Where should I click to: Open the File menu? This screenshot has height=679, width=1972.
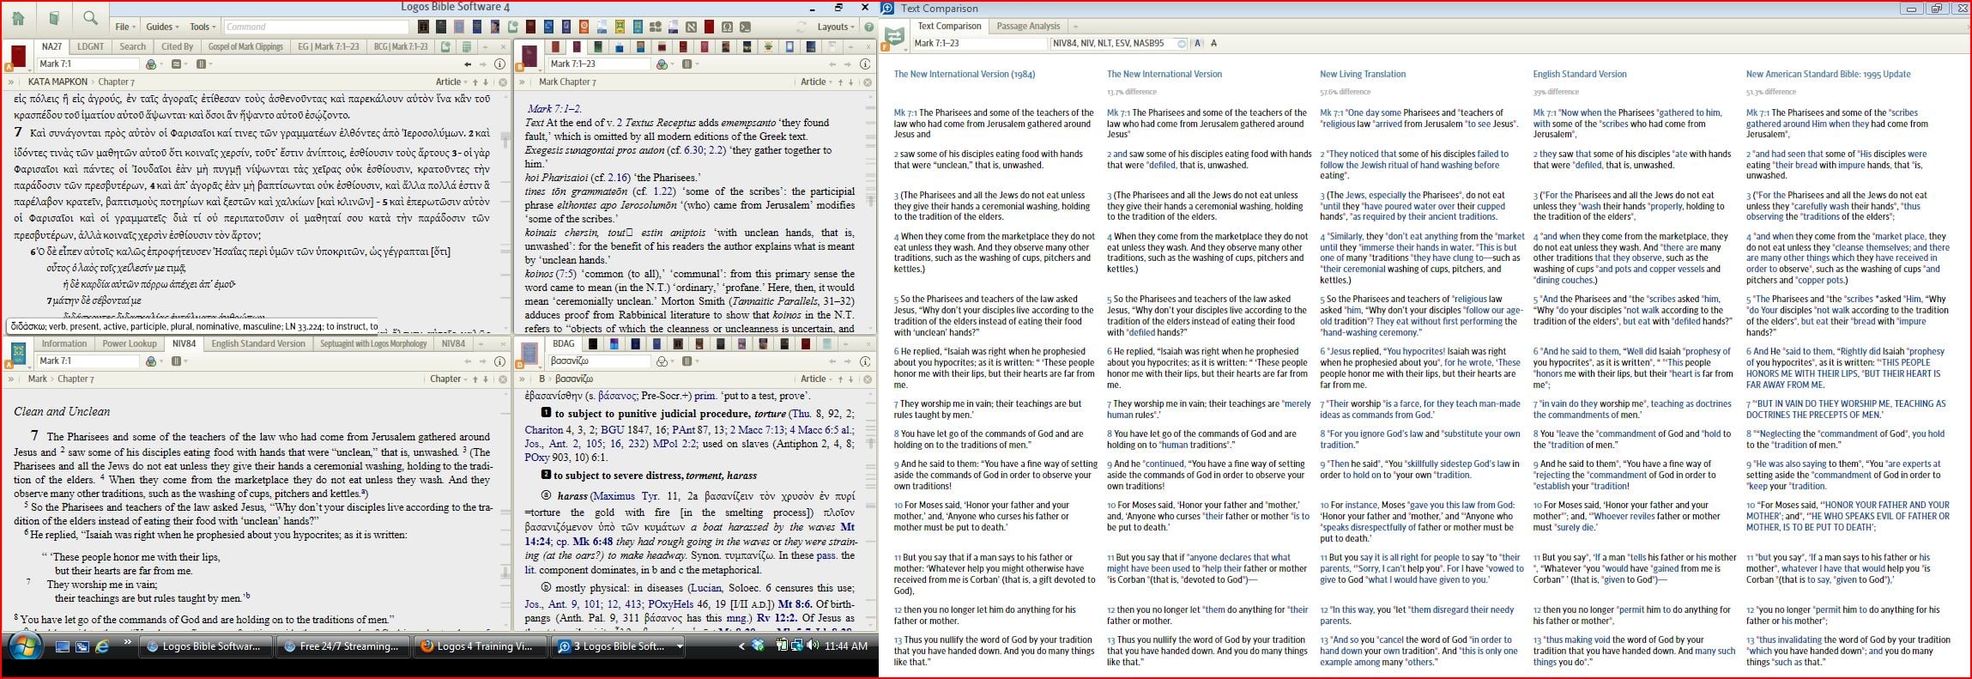[125, 27]
